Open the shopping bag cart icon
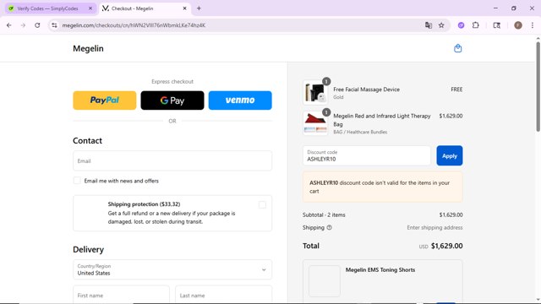This screenshot has height=304, width=541. tap(457, 48)
